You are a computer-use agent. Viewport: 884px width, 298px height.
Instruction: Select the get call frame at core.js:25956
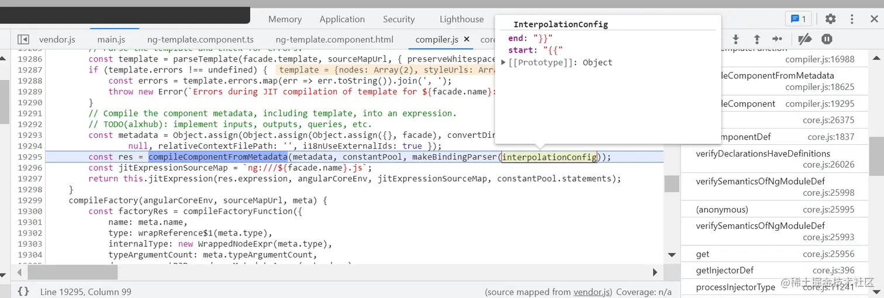[x=775, y=254]
